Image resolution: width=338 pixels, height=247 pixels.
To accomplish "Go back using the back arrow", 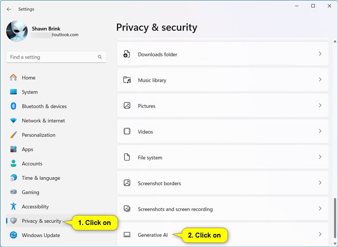I will [x=9, y=9].
